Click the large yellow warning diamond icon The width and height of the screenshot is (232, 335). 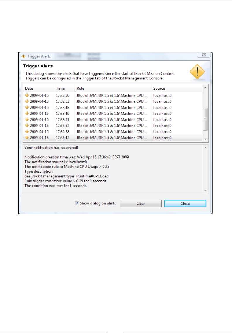coord(197,72)
